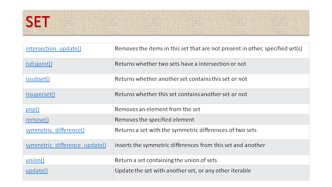Screen dimensions: 332x187
Task: Click the SET slide title
Action: point(38,22)
